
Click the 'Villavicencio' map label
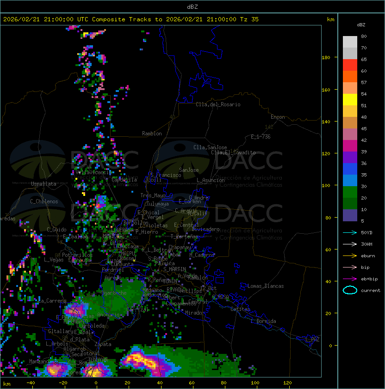pos(93,172)
